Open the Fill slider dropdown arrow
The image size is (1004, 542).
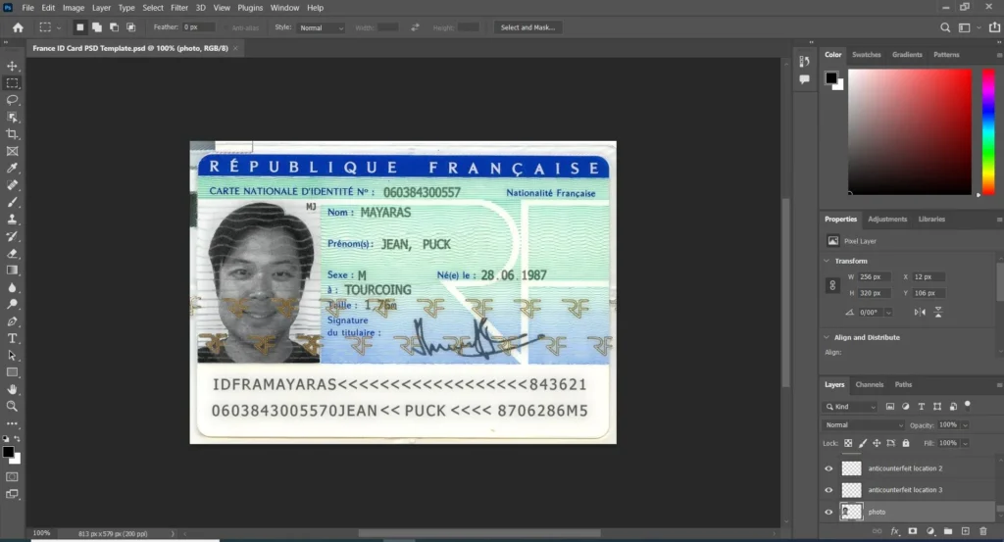[x=965, y=443]
